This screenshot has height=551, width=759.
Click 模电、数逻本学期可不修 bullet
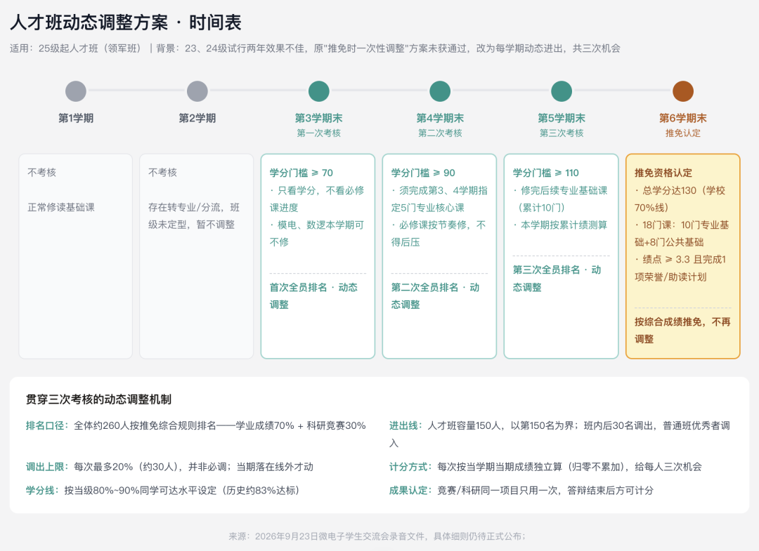click(317, 234)
